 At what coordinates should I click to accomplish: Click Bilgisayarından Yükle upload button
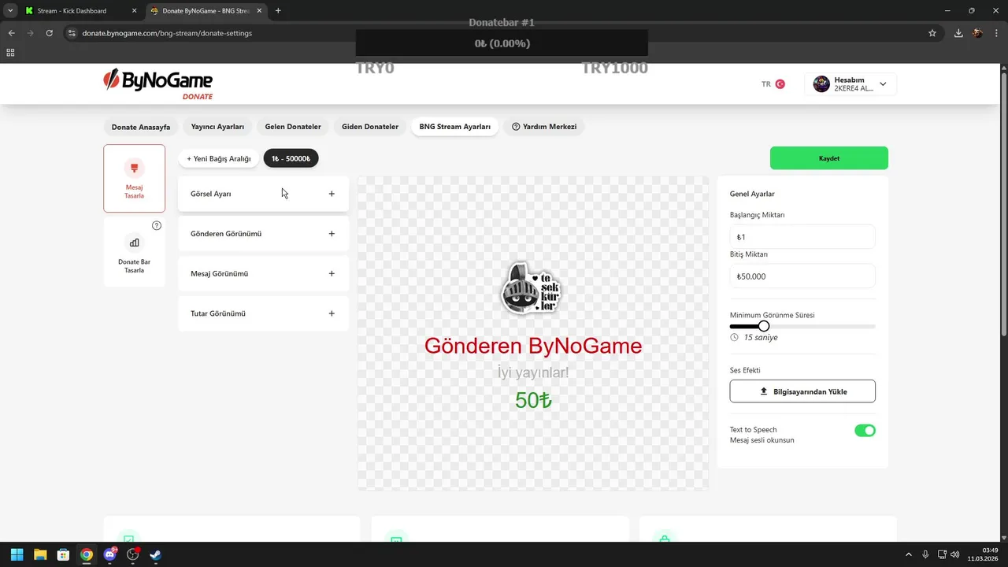tap(802, 391)
